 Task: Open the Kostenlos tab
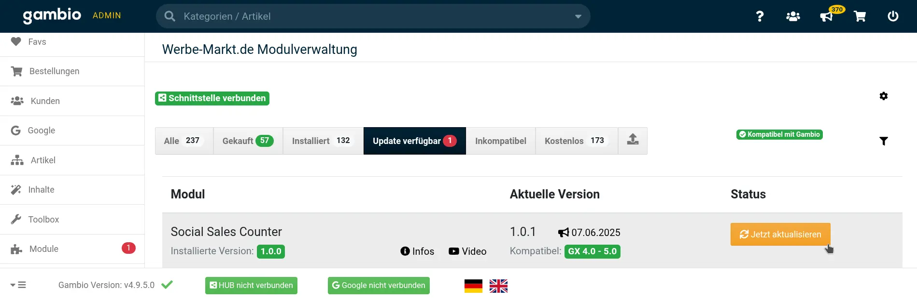(x=577, y=141)
